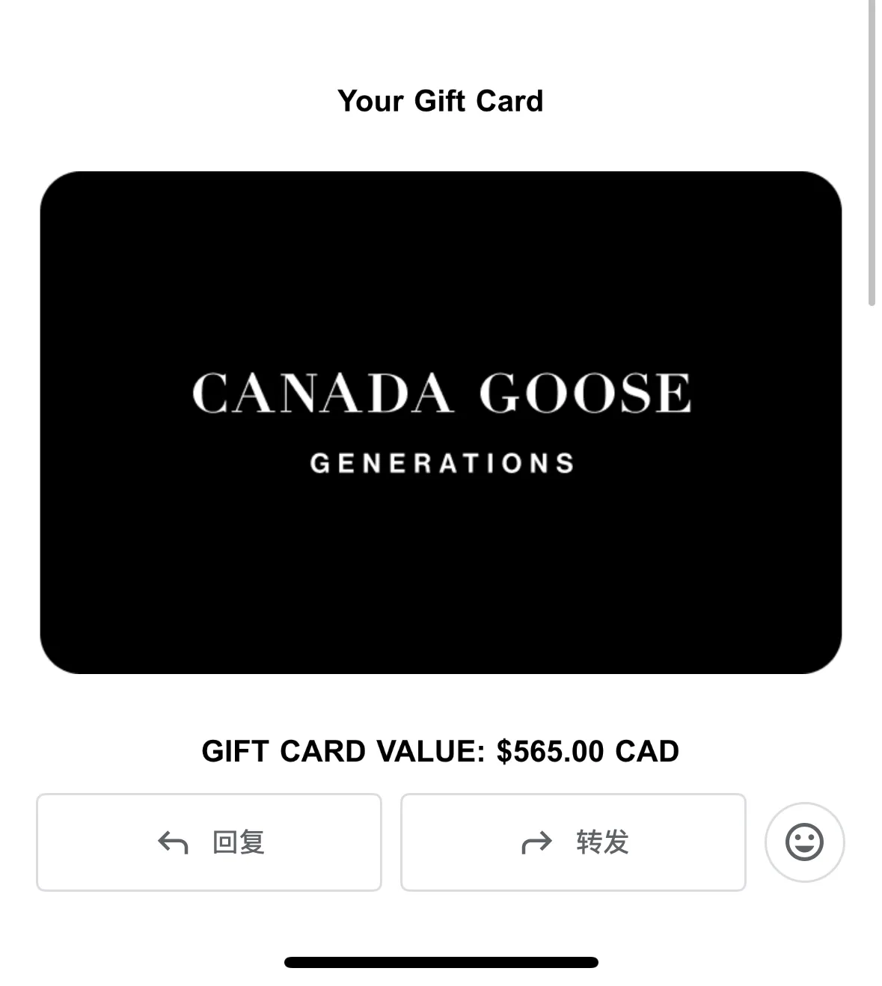
Task: Click the forward arrow icon
Action: [536, 843]
